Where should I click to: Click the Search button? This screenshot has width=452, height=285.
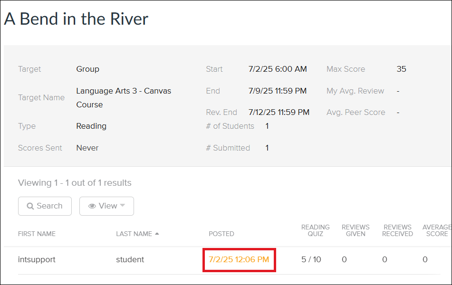tap(45, 206)
